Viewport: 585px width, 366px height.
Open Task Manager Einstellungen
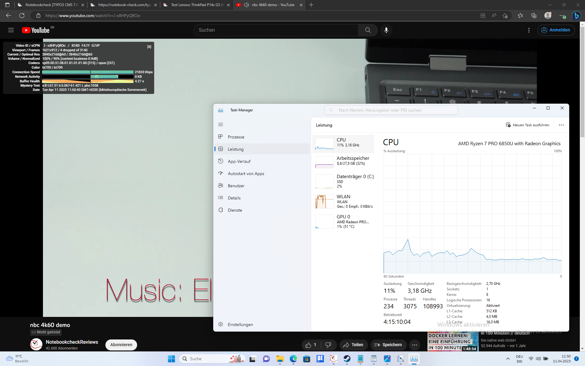[x=262, y=325]
